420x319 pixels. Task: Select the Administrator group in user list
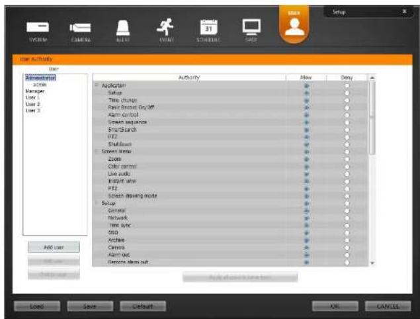pos(40,77)
